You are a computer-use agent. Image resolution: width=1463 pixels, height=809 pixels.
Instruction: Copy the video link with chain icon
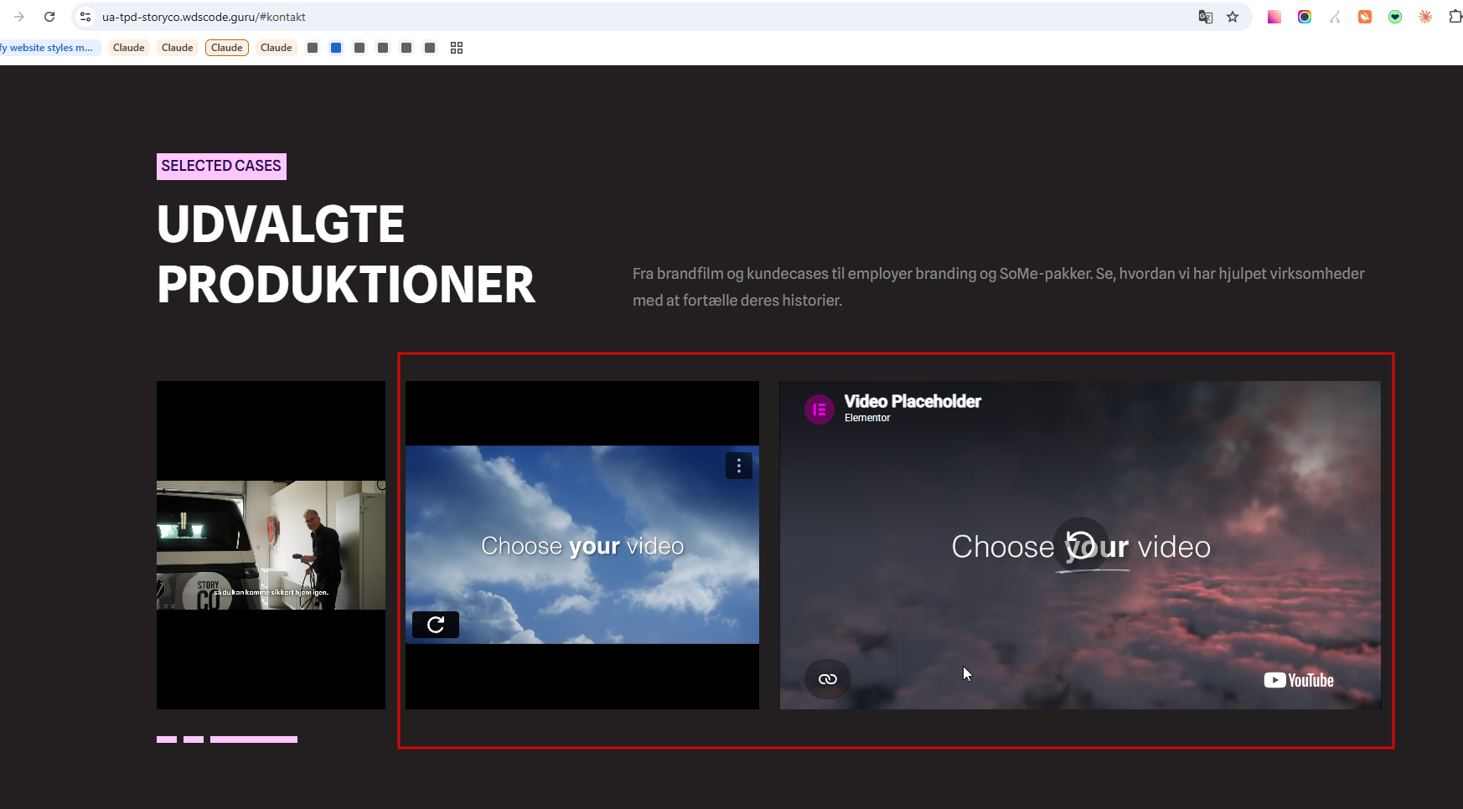(x=828, y=679)
